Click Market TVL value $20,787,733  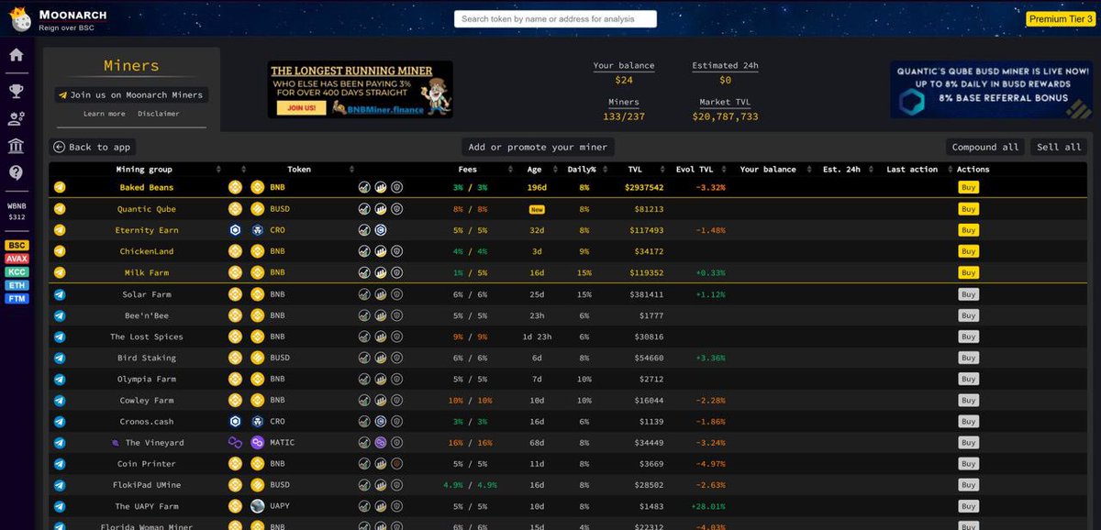point(725,116)
